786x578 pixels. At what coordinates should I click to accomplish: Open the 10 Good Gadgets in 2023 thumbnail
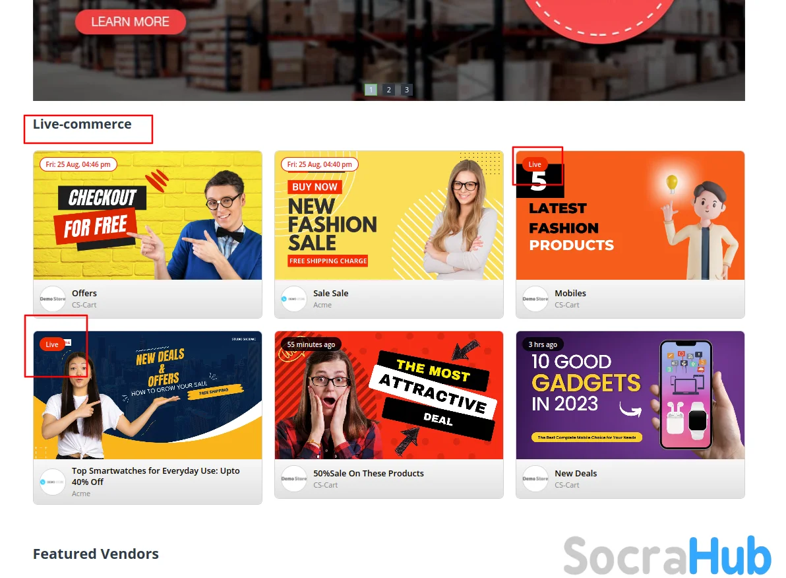tap(630, 395)
